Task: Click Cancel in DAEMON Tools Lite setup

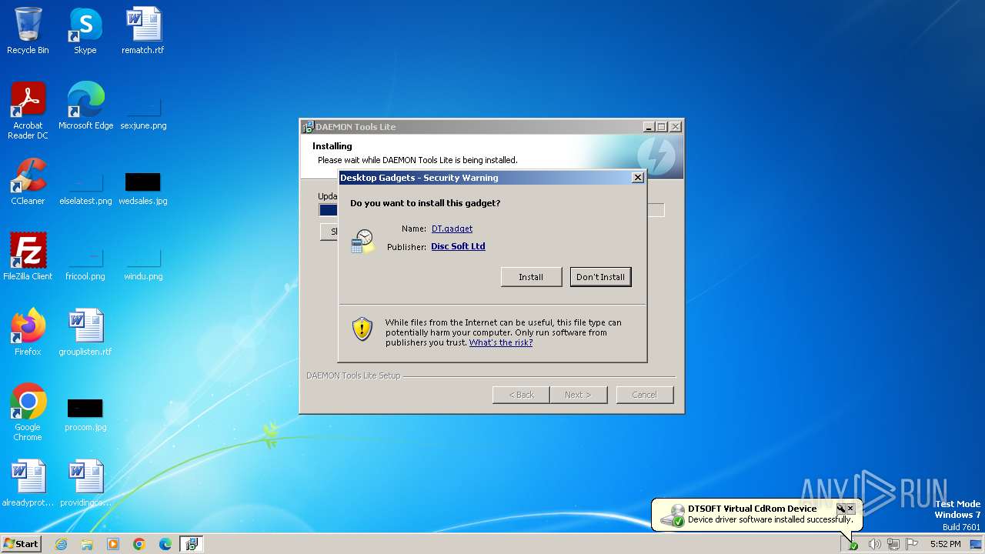Action: [644, 395]
